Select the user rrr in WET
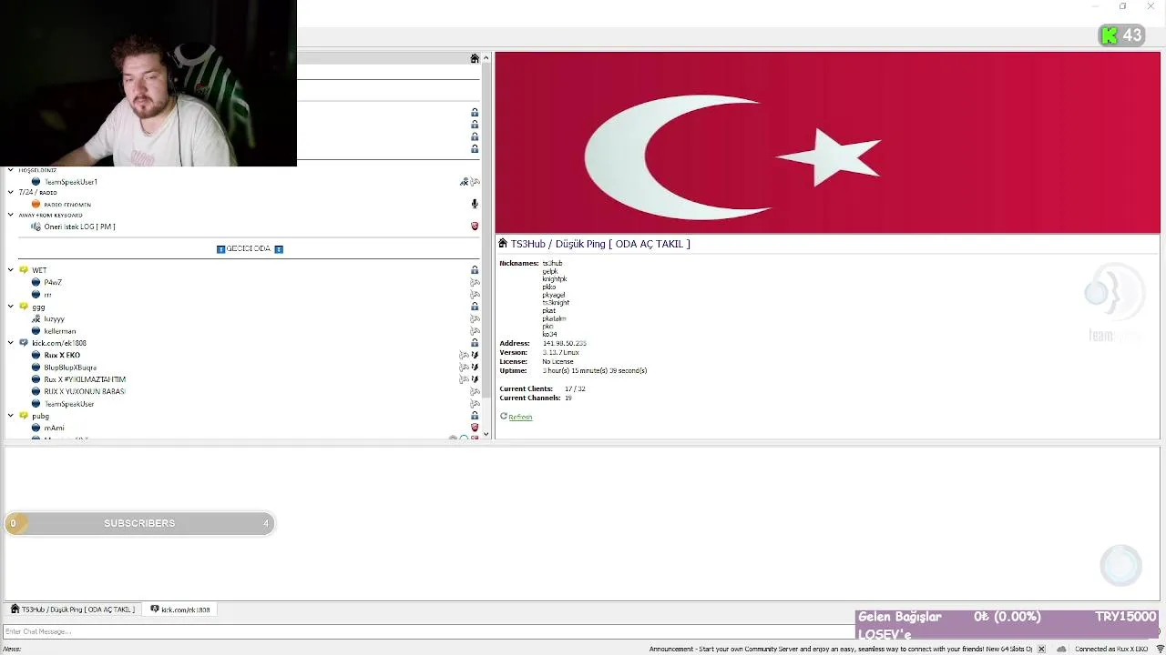1166x655 pixels. [47, 295]
